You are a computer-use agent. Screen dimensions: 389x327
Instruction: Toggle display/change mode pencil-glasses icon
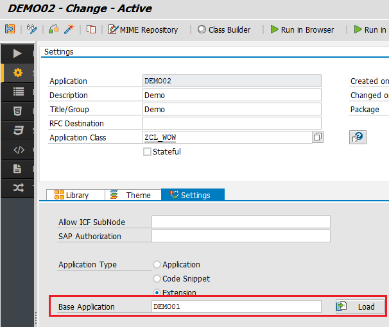(32, 29)
